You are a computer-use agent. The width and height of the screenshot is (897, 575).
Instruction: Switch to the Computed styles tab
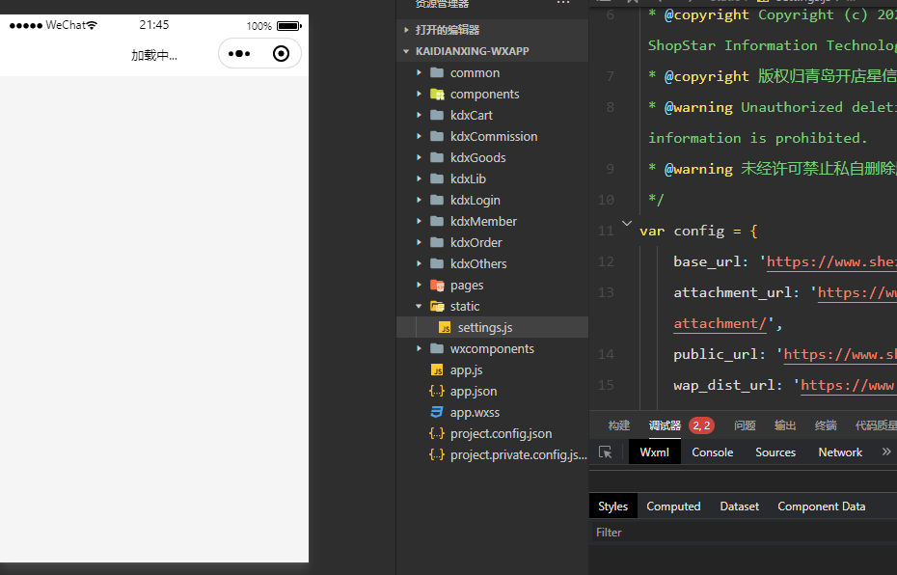673,507
